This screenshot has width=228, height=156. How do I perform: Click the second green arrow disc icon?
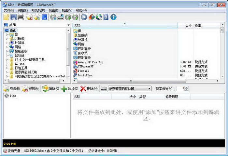[75, 17]
